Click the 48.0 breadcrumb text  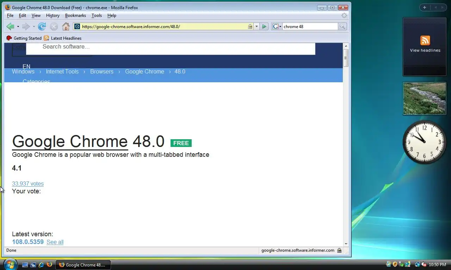180,71
